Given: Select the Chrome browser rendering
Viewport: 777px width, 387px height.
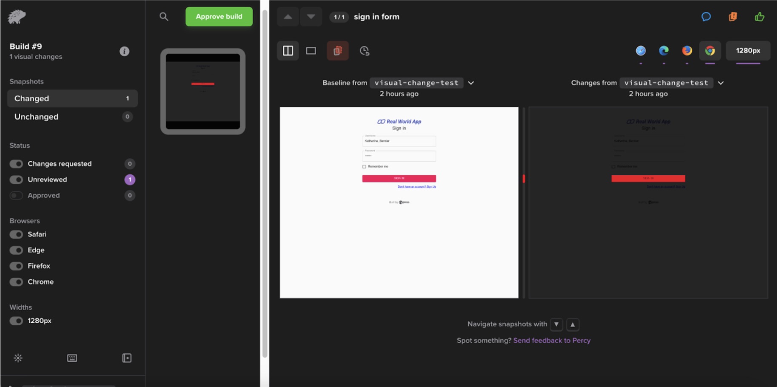Looking at the screenshot, I should coord(709,51).
